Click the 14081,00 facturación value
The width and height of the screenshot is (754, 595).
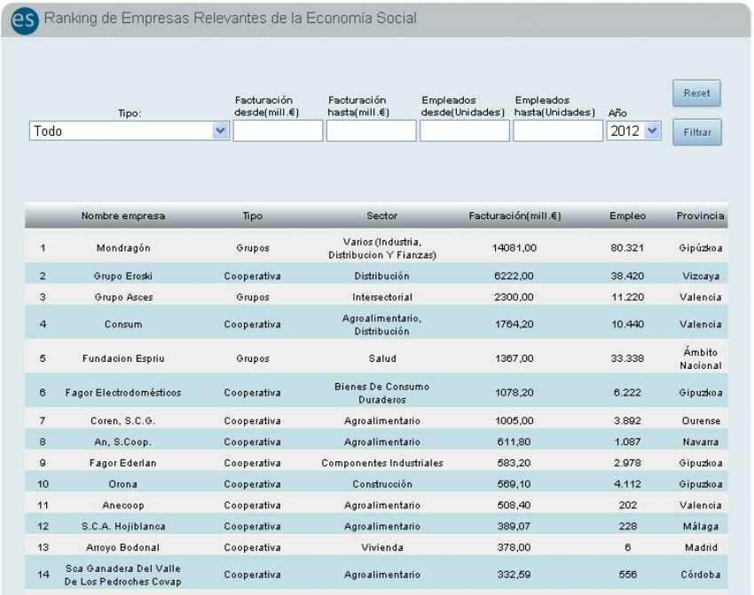point(514,248)
